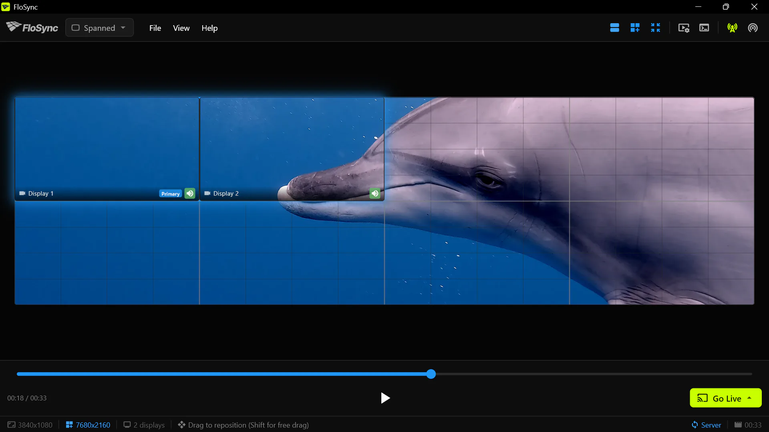Restore down the FloSync window

click(726, 7)
